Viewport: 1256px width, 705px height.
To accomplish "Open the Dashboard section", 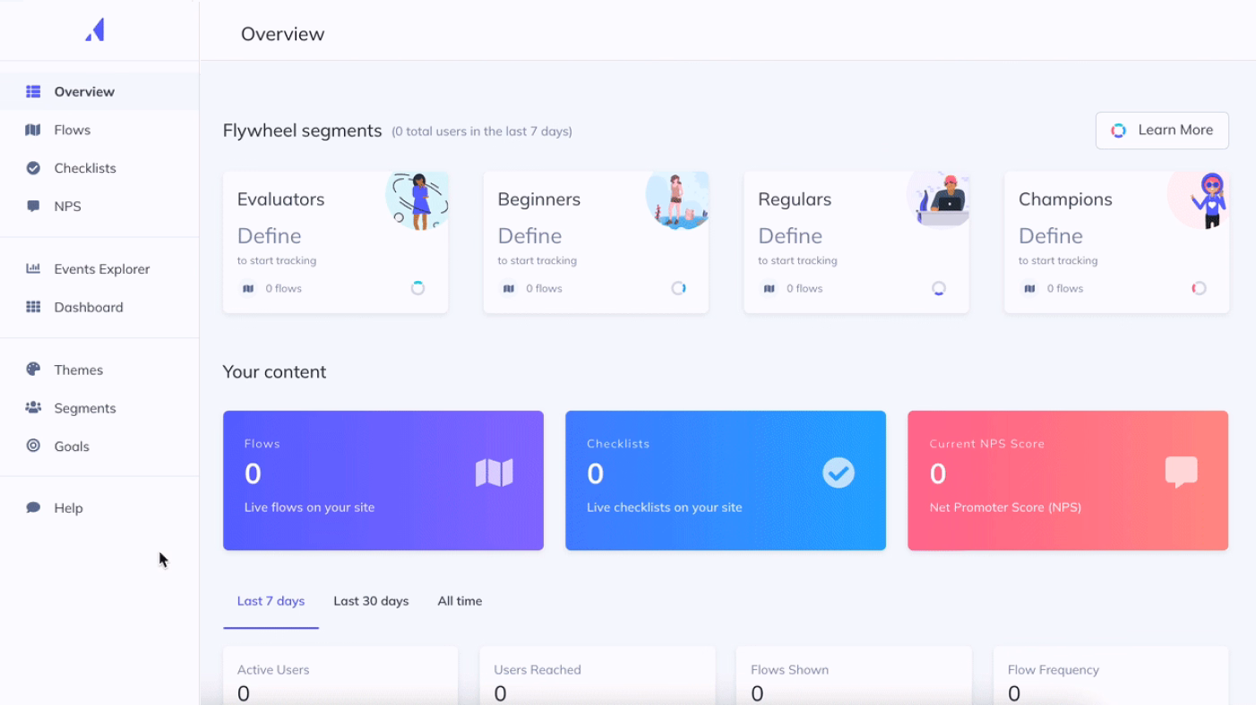I will (88, 307).
